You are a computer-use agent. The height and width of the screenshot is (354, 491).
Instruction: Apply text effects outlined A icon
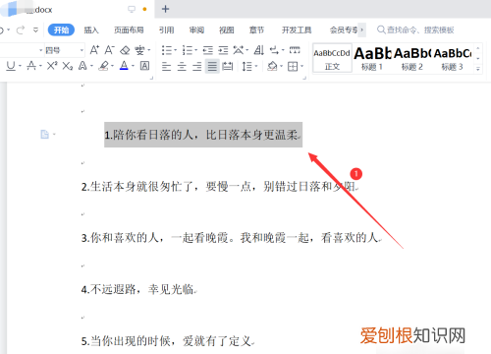[82, 66]
